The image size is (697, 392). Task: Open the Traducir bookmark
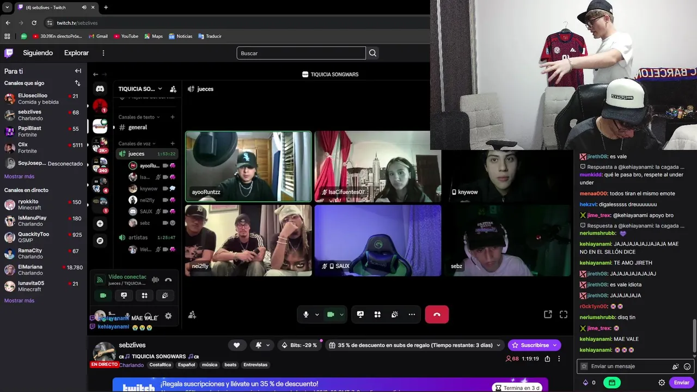click(210, 36)
